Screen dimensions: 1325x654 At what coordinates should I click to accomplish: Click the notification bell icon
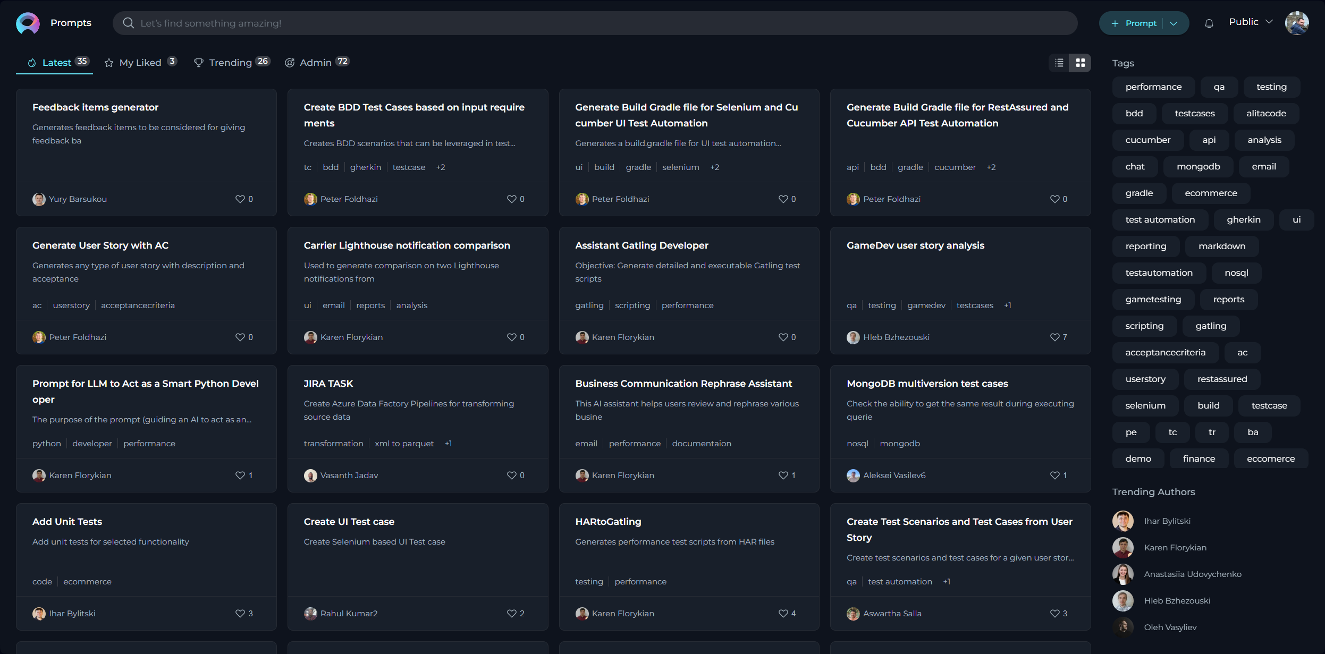pos(1209,23)
